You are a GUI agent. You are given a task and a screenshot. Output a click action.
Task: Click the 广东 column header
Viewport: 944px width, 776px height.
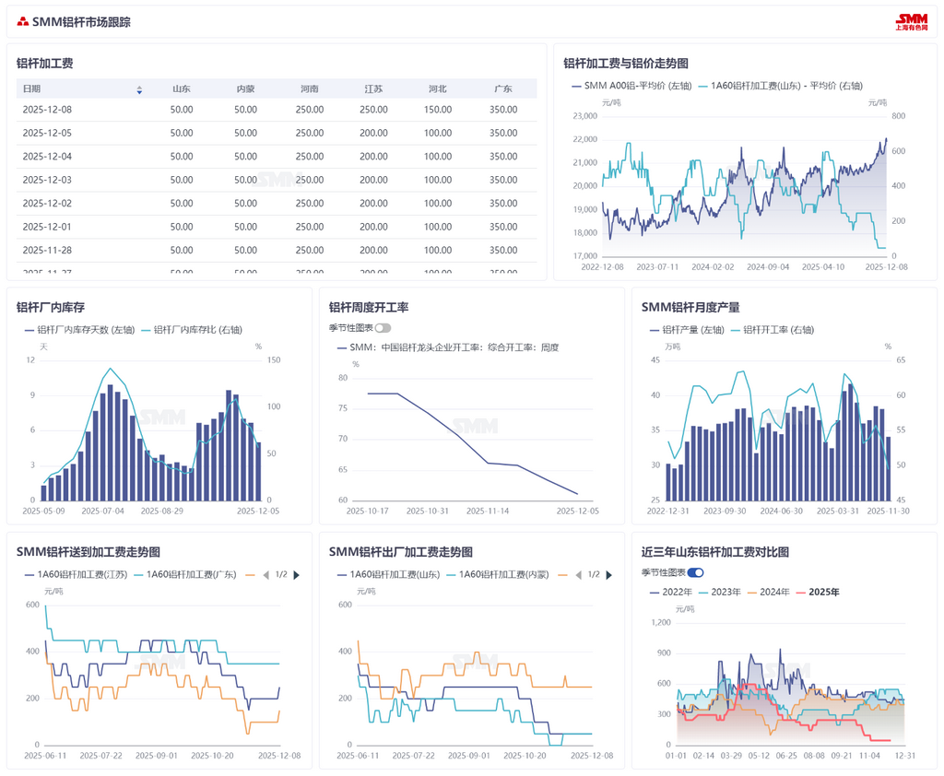[x=503, y=89]
